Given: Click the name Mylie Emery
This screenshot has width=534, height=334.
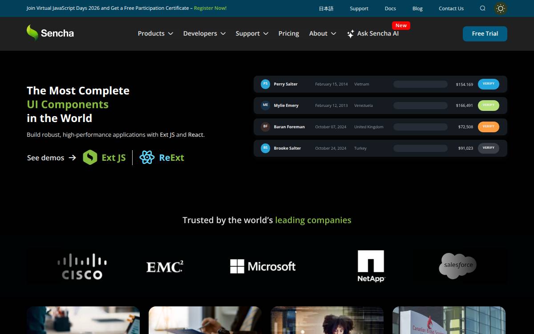Looking at the screenshot, I should (286, 106).
